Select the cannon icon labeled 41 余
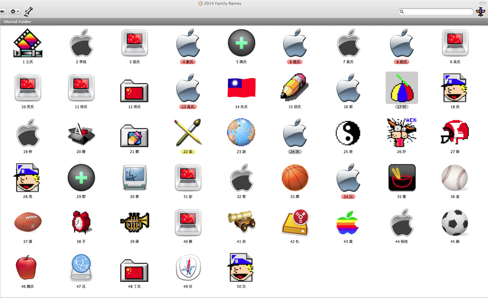The height and width of the screenshot is (298, 488). 241,223
